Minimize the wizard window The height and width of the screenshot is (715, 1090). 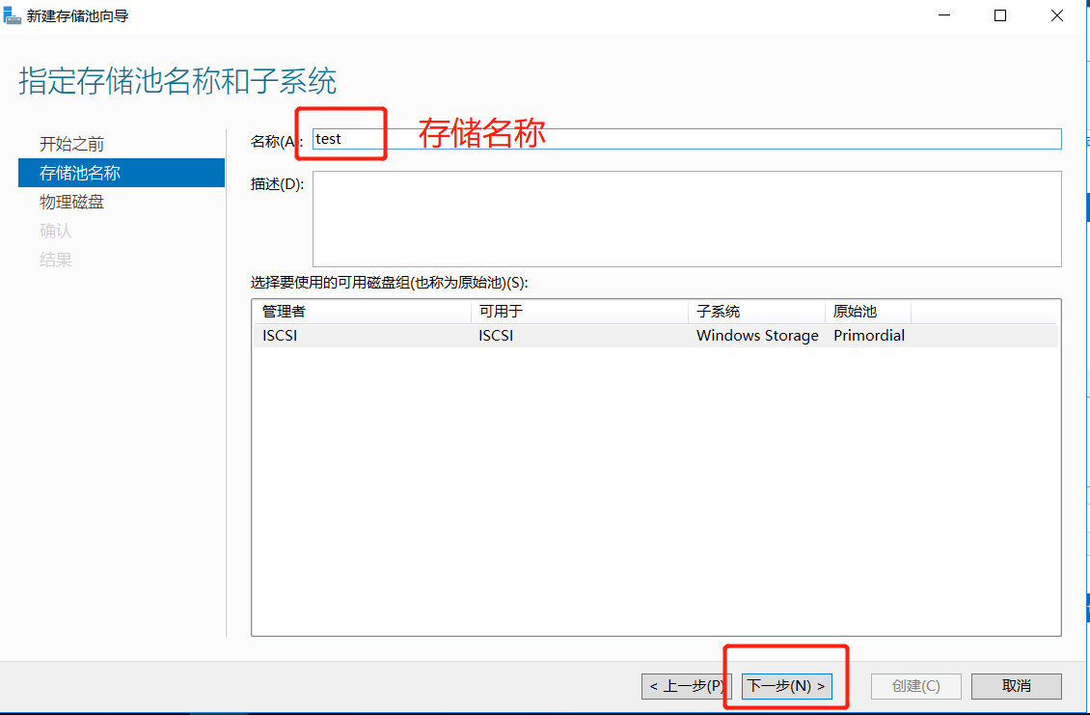pos(944,15)
